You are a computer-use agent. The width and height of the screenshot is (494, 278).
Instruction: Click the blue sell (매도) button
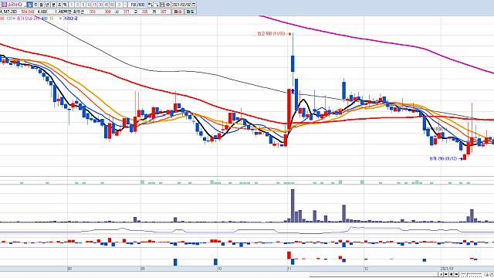(x=190, y=12)
